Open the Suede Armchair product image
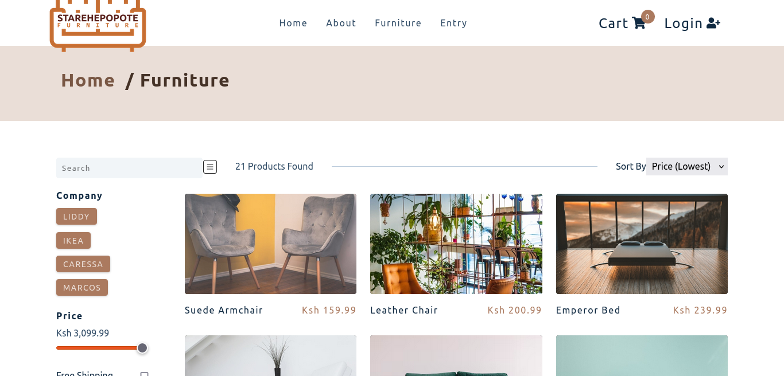The height and width of the screenshot is (376, 784). 270,244
